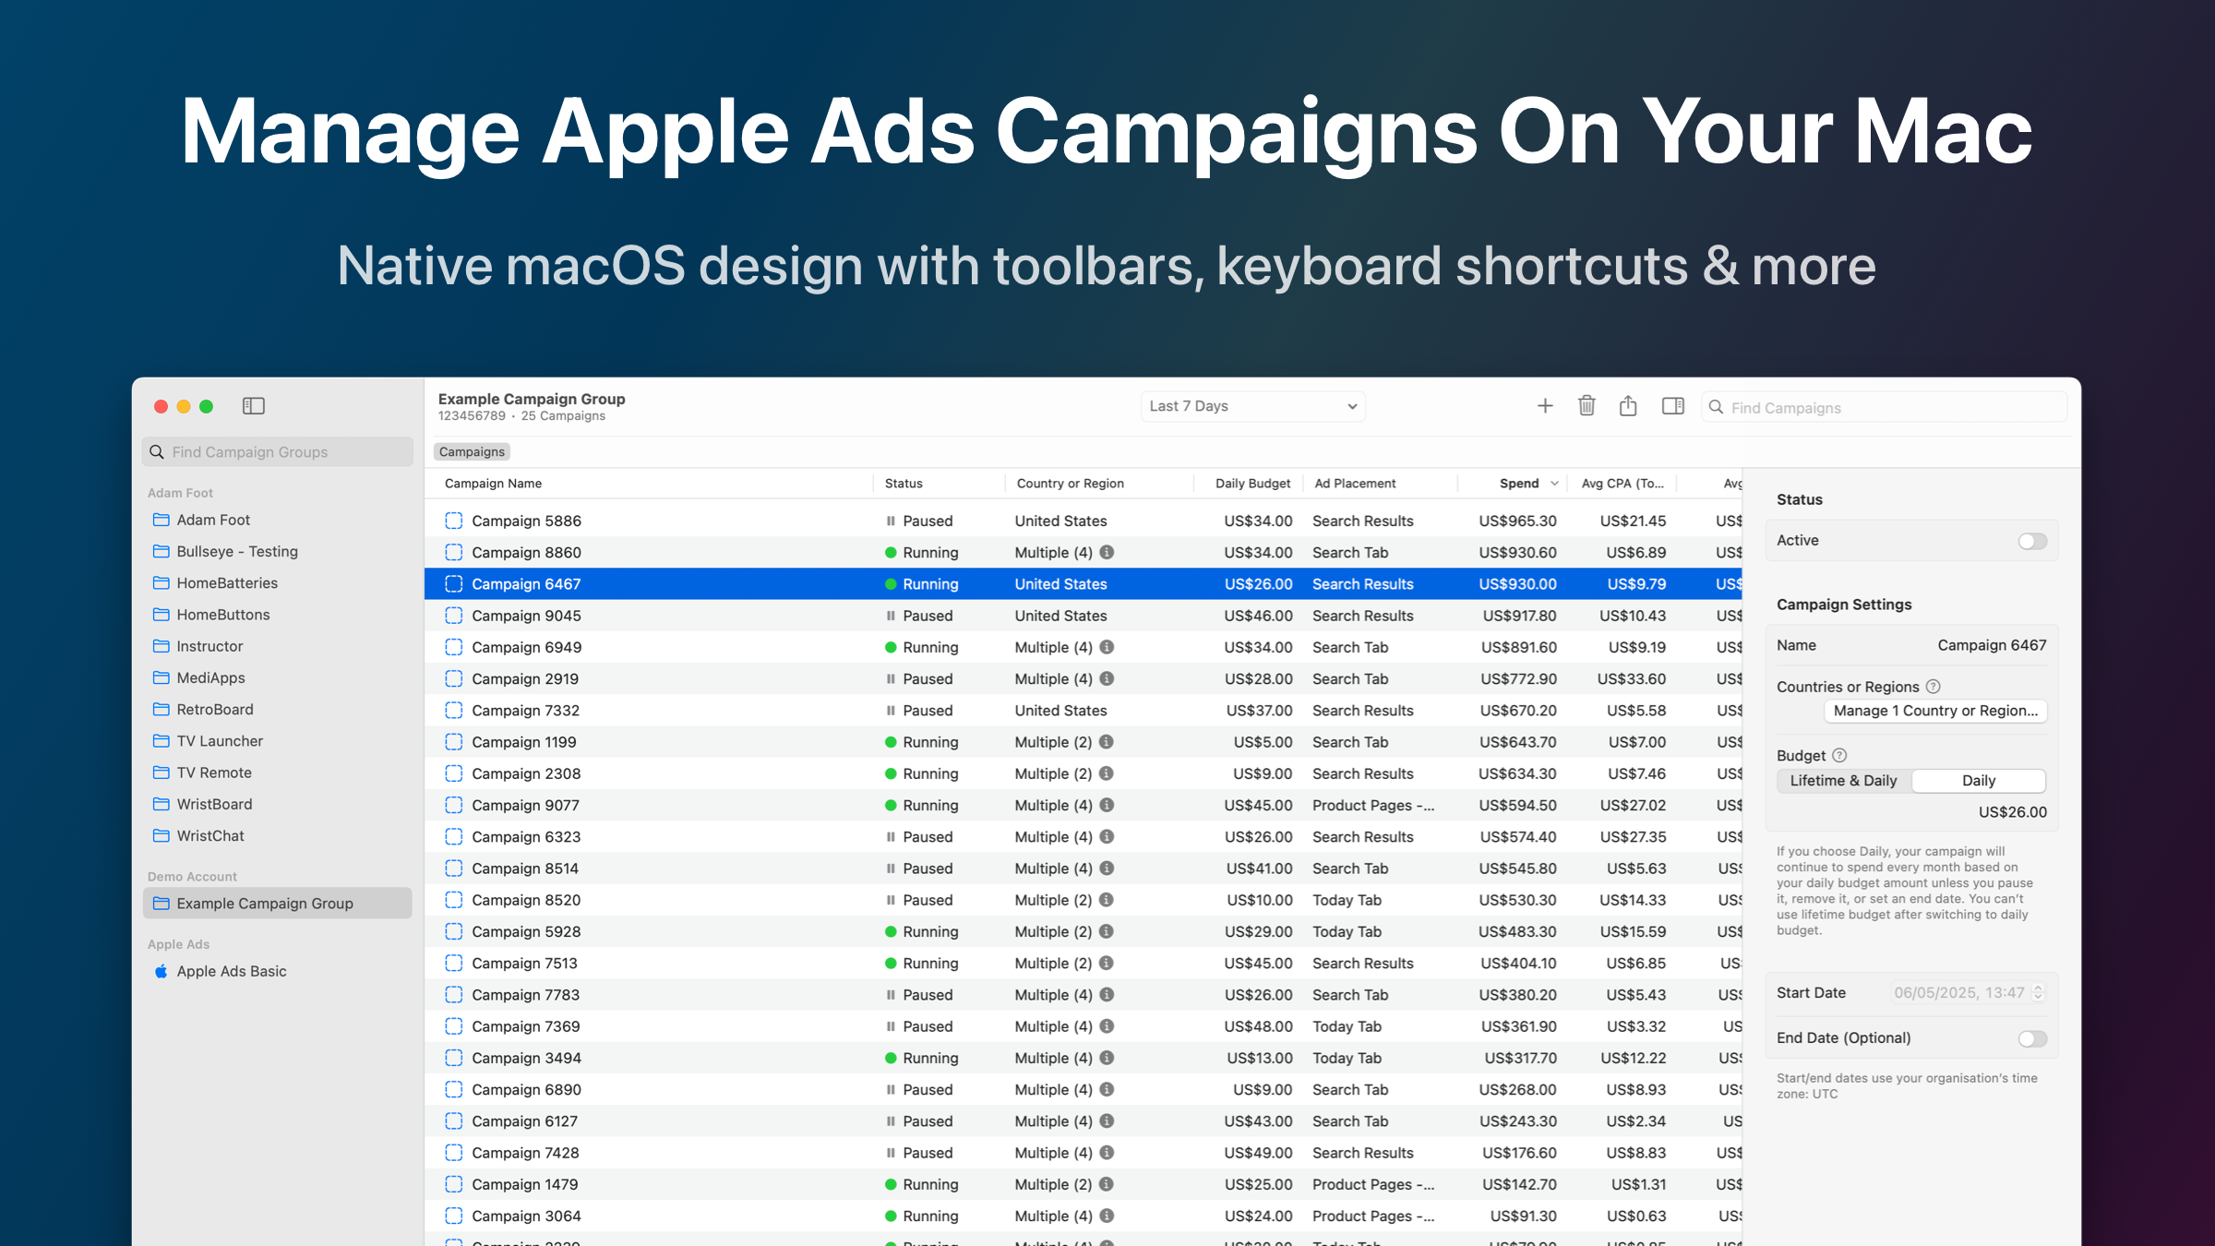Open the Last 7 Days date range dropdown
The width and height of the screenshot is (2215, 1246).
[1252, 406]
